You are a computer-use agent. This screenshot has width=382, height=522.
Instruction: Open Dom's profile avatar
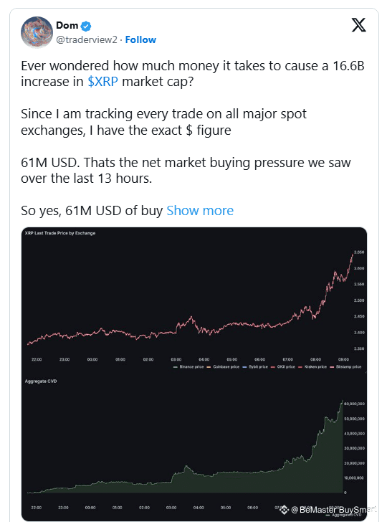(37, 32)
